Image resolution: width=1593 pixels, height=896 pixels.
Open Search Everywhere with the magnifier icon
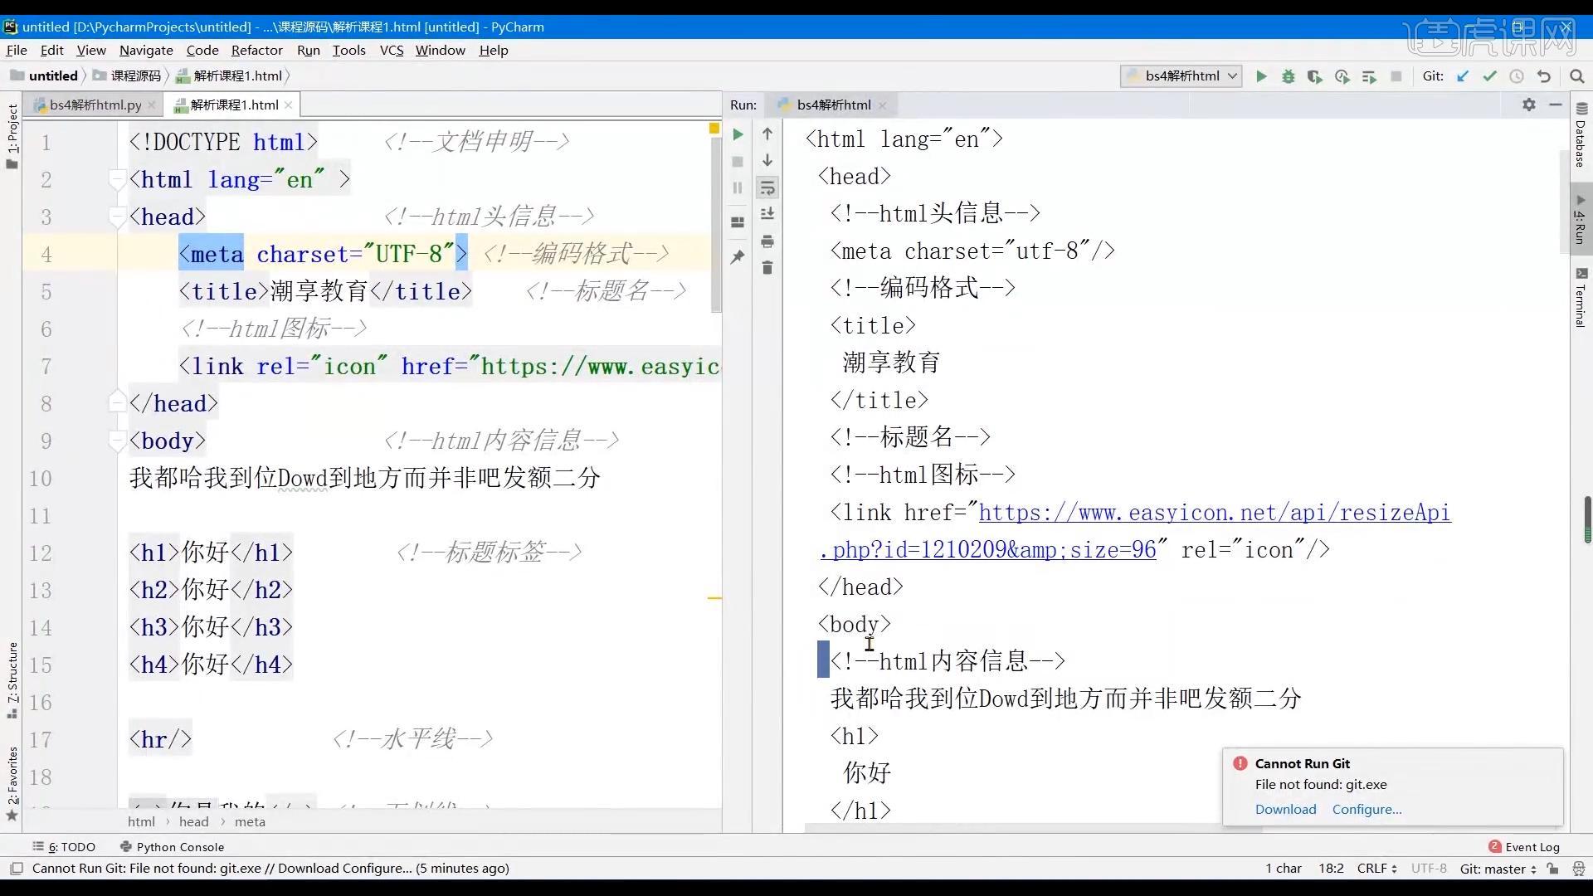[1577, 75]
